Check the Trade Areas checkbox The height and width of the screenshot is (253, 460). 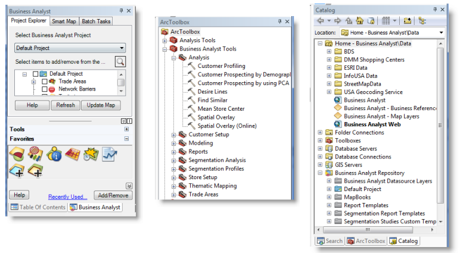[x=45, y=82]
